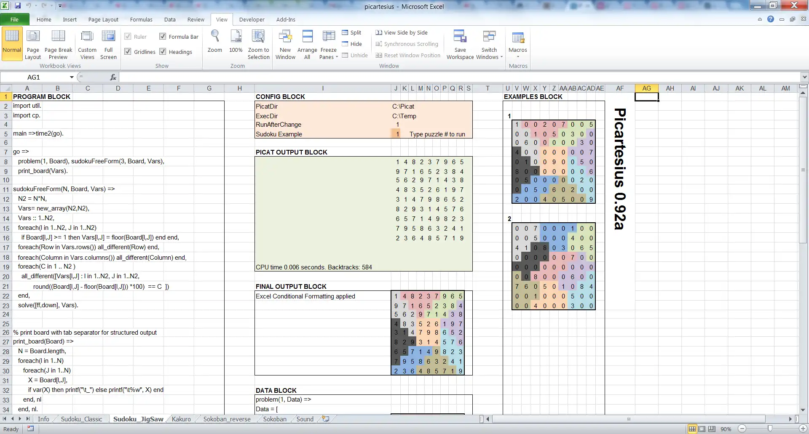This screenshot has width=809, height=434.
Task: Select the Normal workbook view
Action: tap(12, 44)
